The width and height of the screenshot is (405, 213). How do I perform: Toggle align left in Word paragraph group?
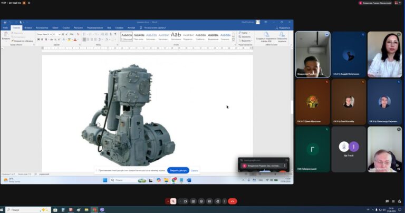[x=84, y=39]
